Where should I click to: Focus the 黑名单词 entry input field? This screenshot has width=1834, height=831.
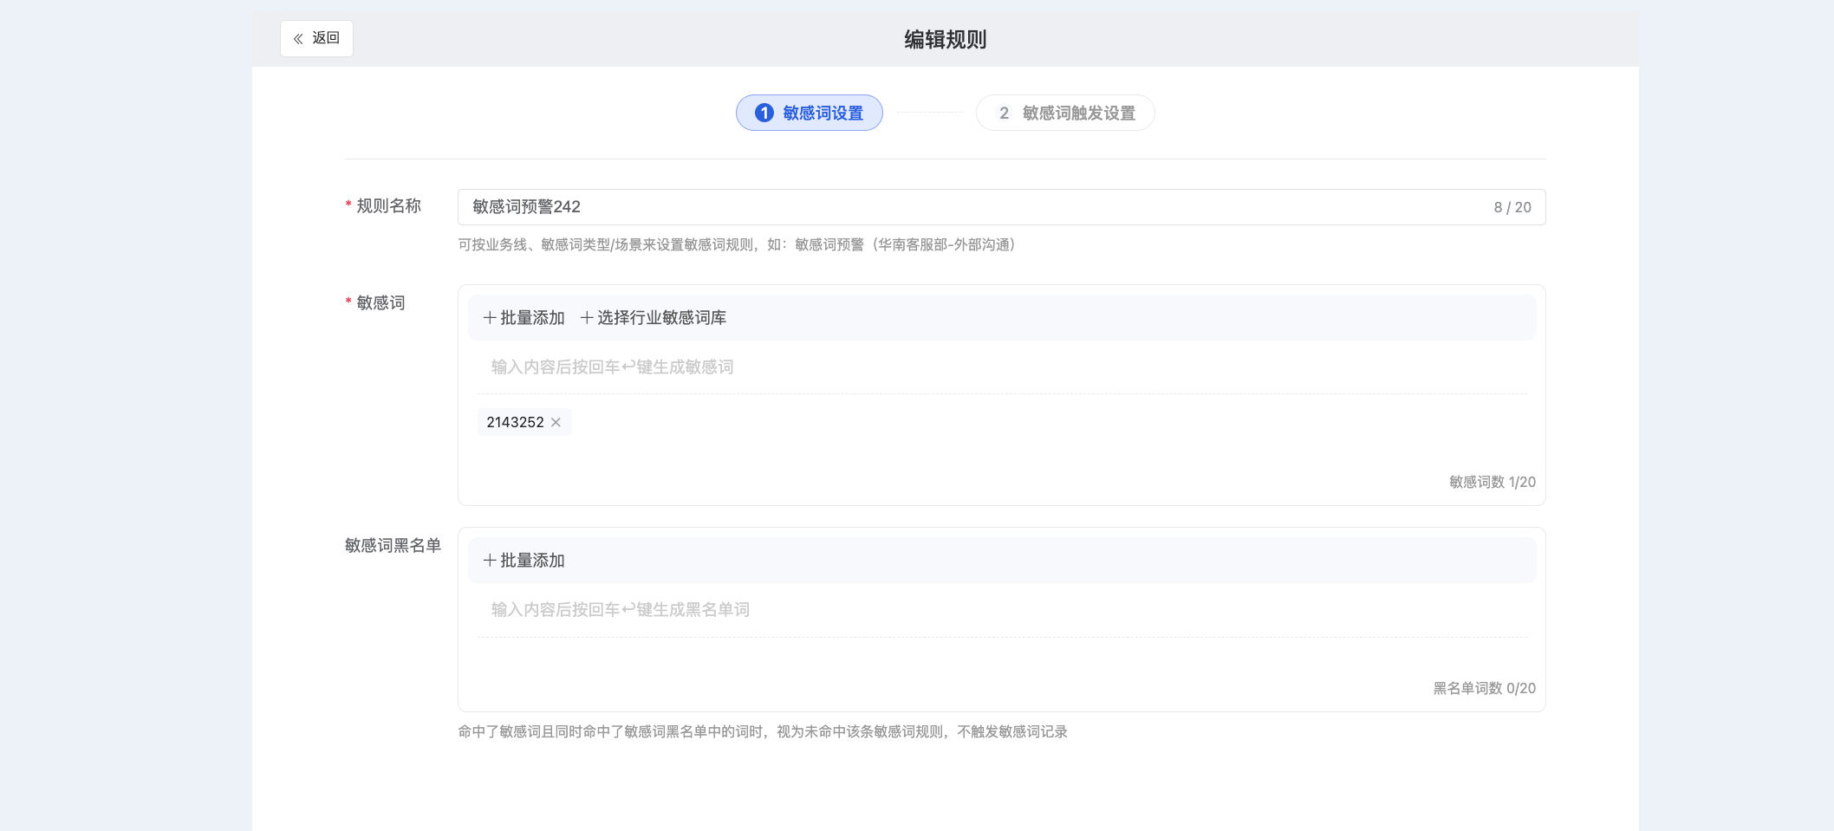point(1001,610)
